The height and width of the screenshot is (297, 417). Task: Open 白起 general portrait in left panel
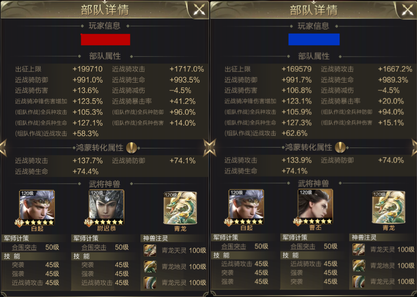pyautogui.click(x=37, y=208)
